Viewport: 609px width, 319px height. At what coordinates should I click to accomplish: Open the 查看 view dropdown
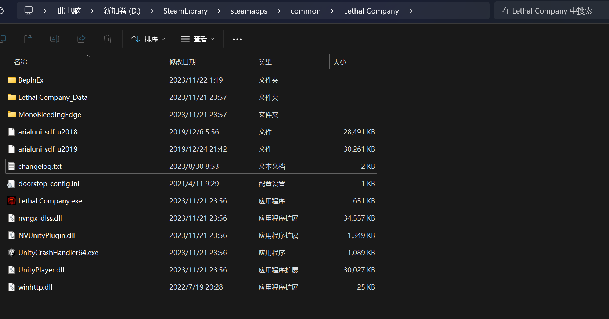coord(198,39)
